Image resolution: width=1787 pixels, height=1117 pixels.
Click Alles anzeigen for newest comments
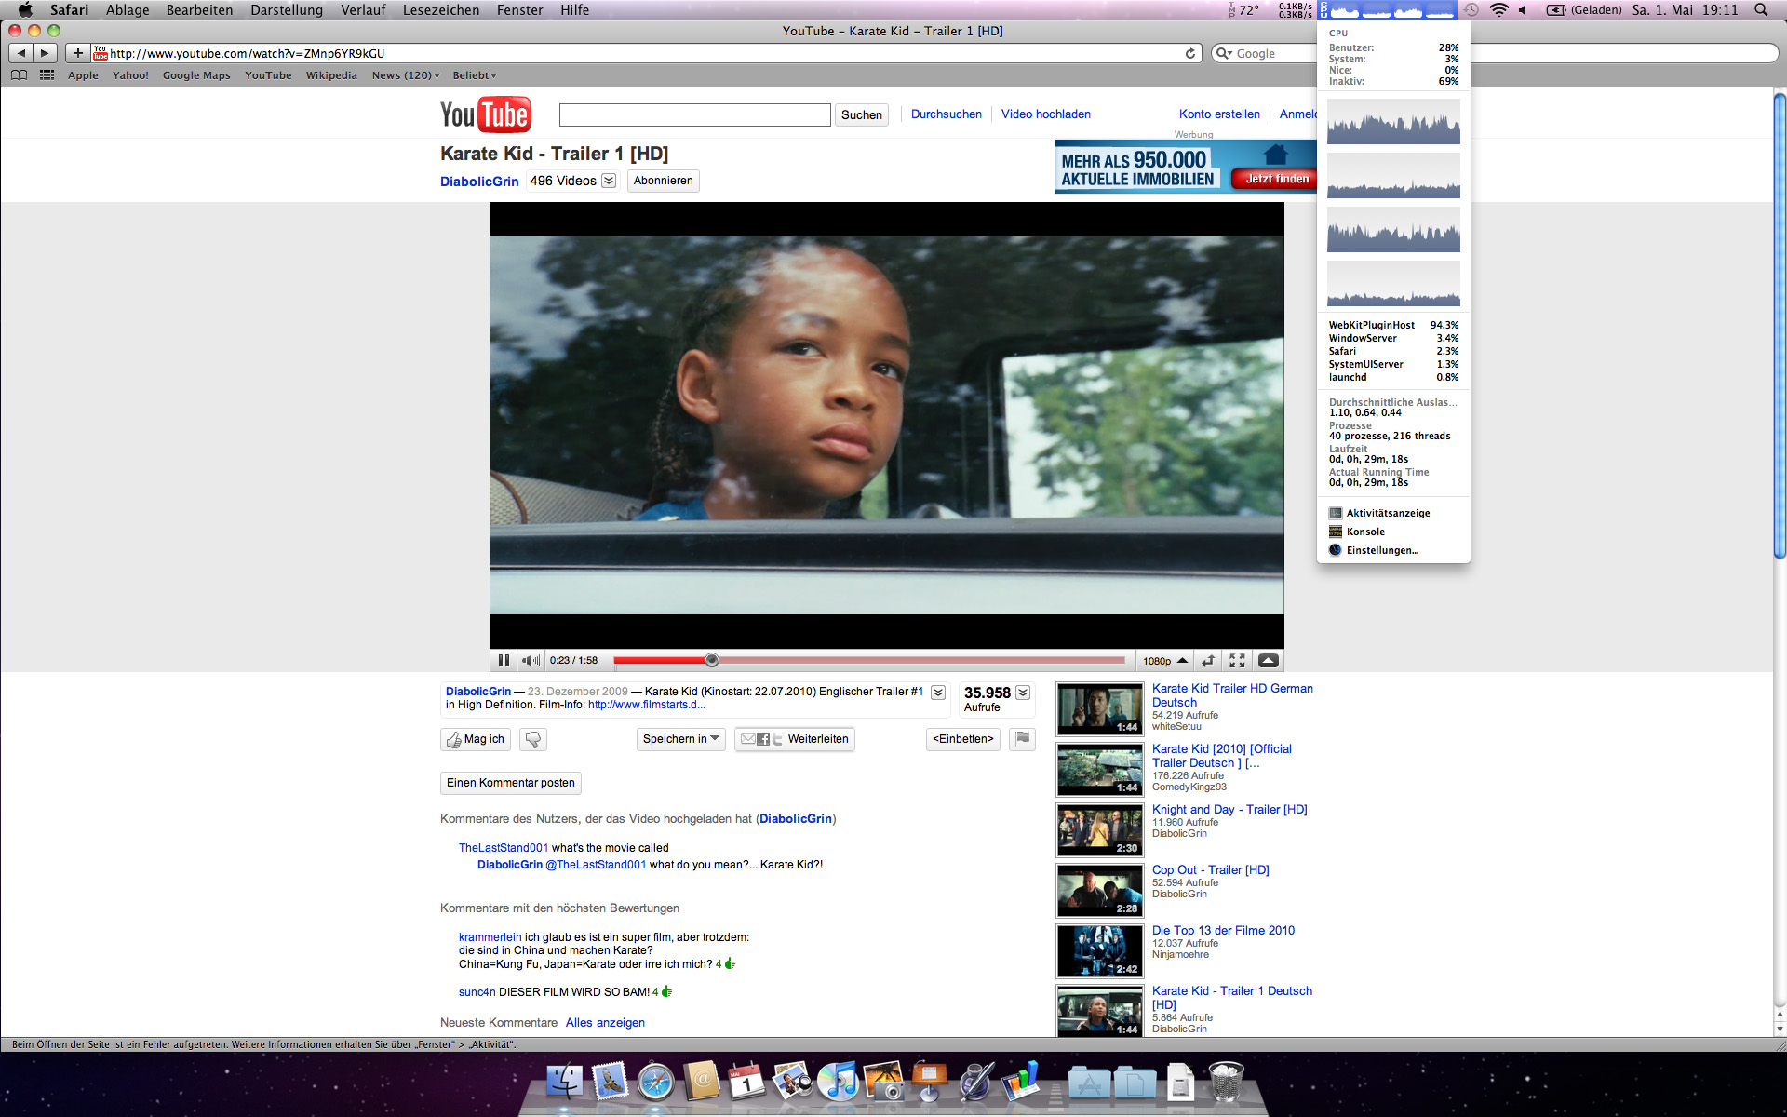(605, 1022)
